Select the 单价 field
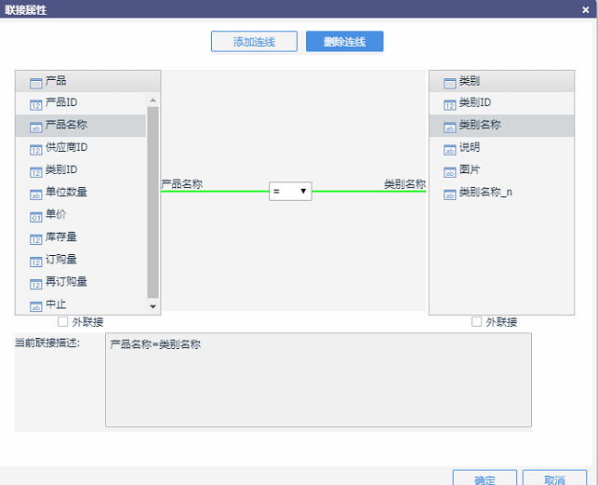 click(81, 215)
